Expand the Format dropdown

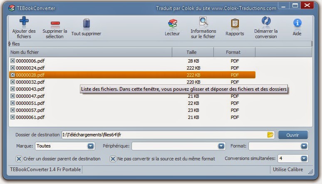point(304,146)
